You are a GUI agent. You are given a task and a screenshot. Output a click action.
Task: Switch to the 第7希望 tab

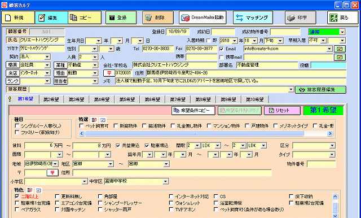(x=178, y=99)
